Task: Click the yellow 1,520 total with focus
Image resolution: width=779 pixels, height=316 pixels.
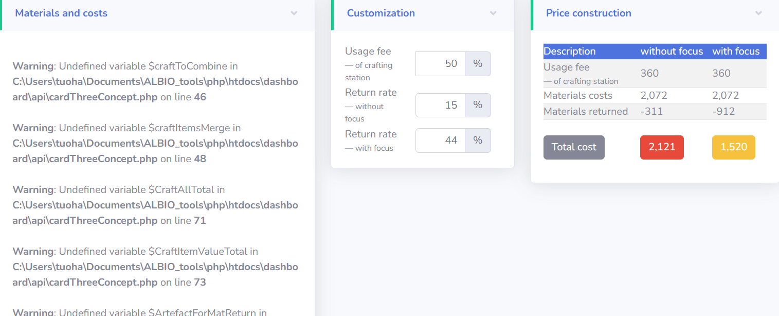Action: coord(734,147)
